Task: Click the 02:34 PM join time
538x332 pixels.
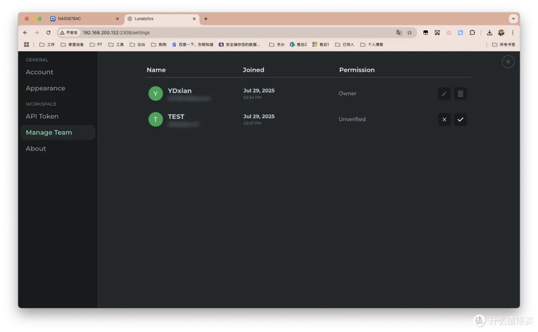Action: (252, 98)
